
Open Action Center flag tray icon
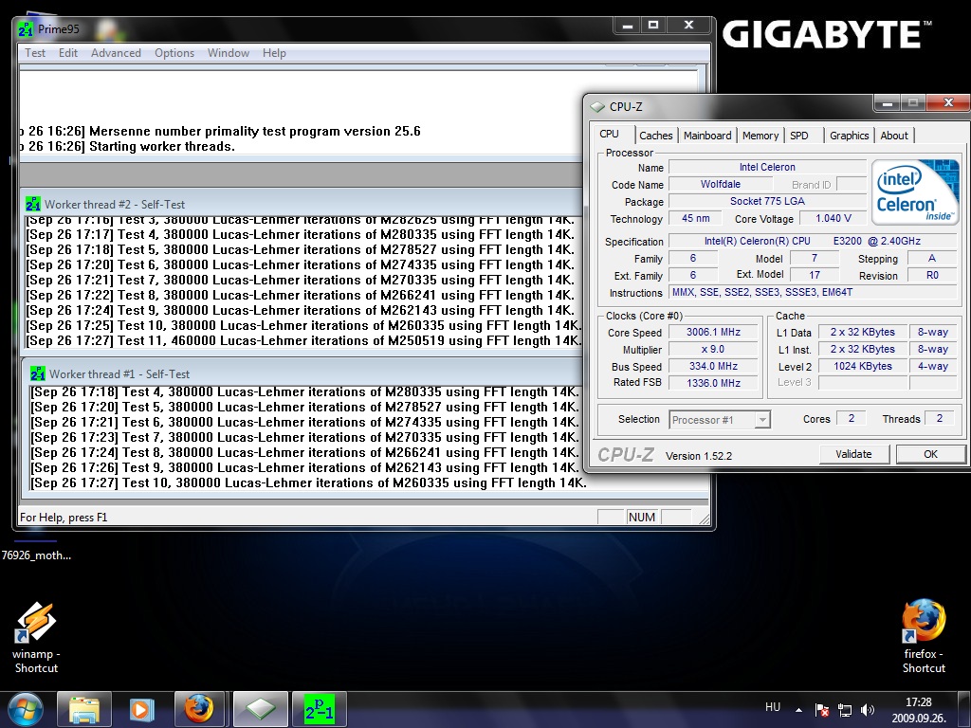click(x=822, y=710)
